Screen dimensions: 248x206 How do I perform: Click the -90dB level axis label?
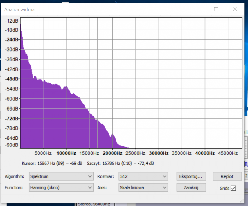[x=12, y=145]
